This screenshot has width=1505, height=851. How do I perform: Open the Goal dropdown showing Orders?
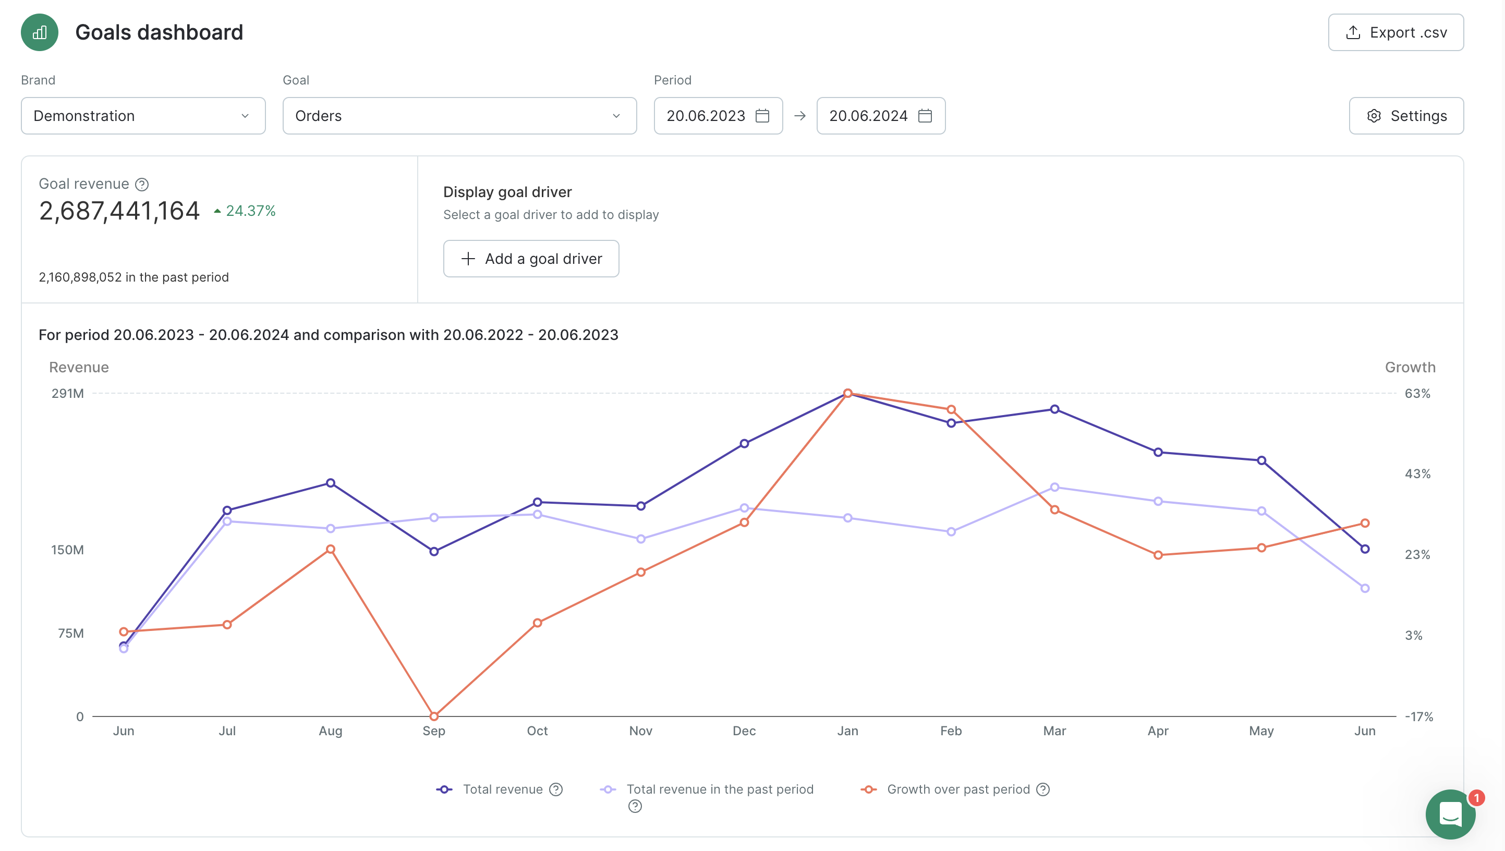click(459, 116)
